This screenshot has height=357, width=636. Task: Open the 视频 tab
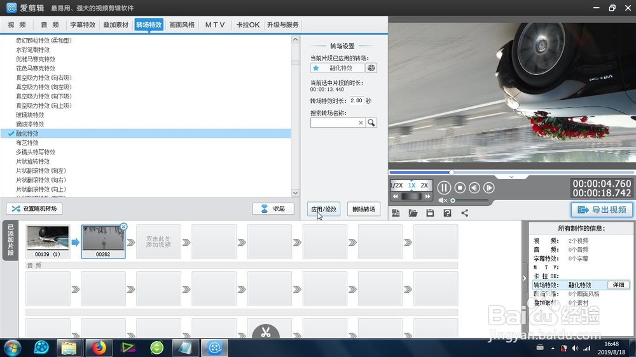click(x=17, y=25)
